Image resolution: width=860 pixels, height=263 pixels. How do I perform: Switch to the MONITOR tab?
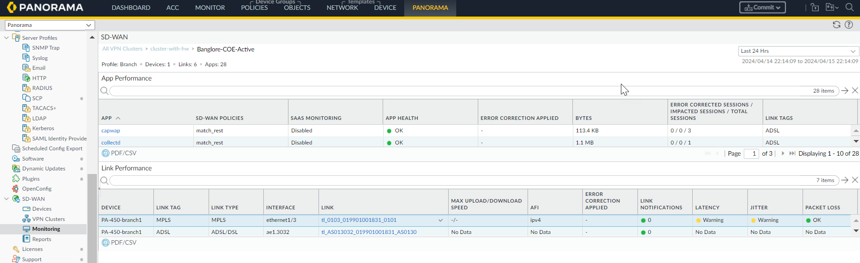(x=210, y=8)
